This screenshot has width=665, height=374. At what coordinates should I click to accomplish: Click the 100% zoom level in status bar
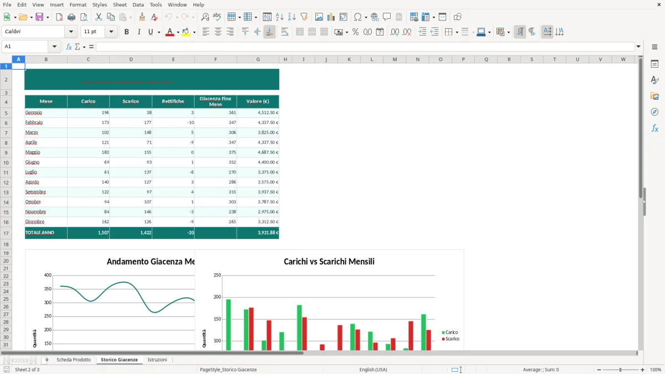656,370
